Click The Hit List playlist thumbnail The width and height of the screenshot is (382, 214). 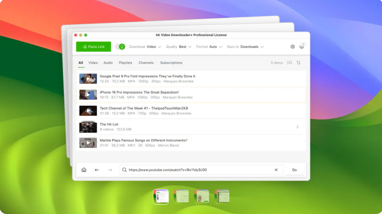pos(88,127)
